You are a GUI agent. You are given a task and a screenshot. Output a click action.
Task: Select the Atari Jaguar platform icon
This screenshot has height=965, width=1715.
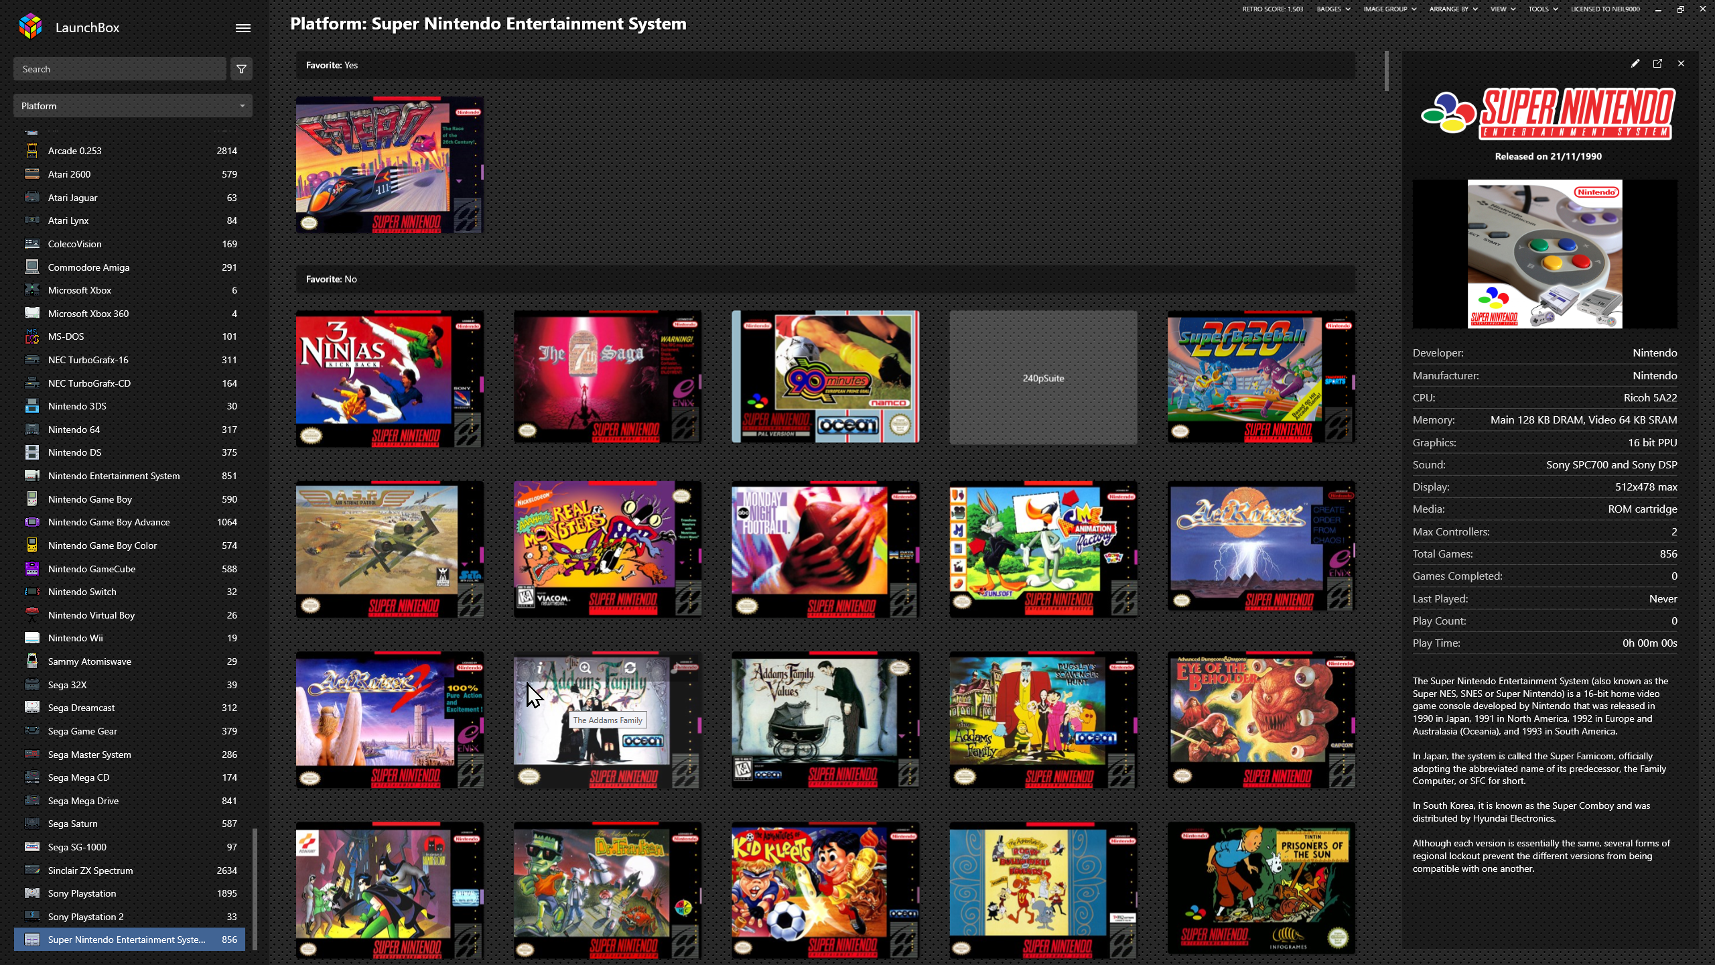click(31, 198)
